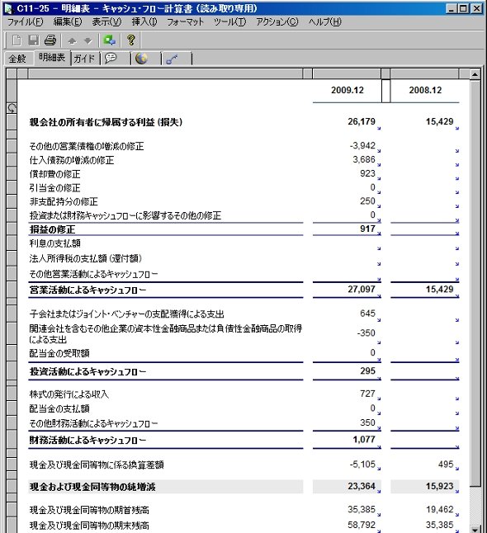This screenshot has height=533, width=487.
Task: Click the value -3,942 cell
Action: pyautogui.click(x=362, y=145)
